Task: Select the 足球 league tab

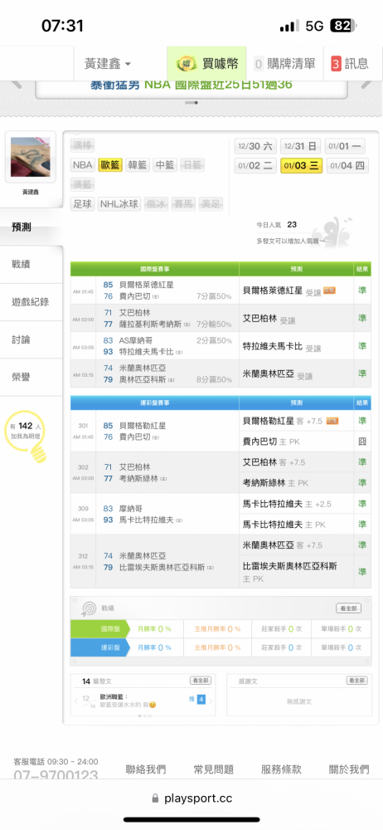Action: pyautogui.click(x=83, y=204)
